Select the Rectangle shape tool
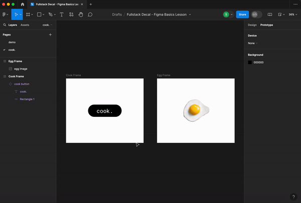Screen dimensions: 301x203 (39, 15)
